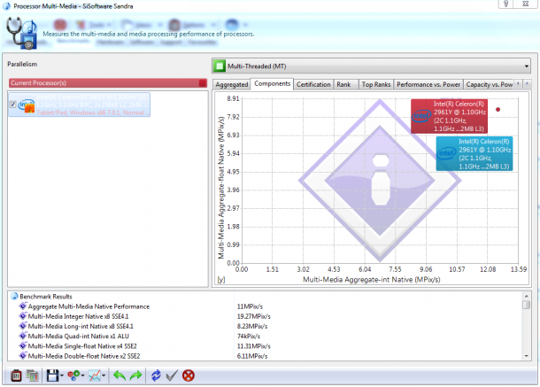Select the Multi-Media Double-float Native x2 SSE2 row
This screenshot has height=387, width=540.
[x=84, y=356]
